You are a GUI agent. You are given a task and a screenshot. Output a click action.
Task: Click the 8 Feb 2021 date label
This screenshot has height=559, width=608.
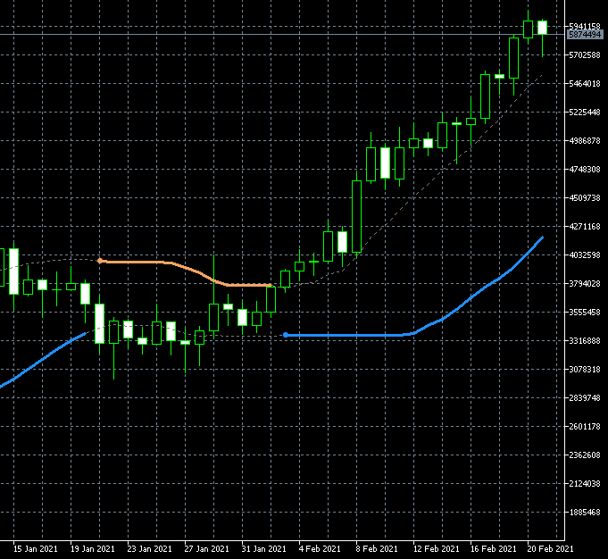pos(378,548)
